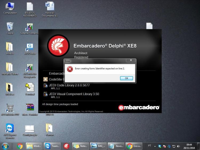Screen dimensions: 200x150
Task: Switch to the Team... TeamViewer taskbar window
Action: point(52,146)
